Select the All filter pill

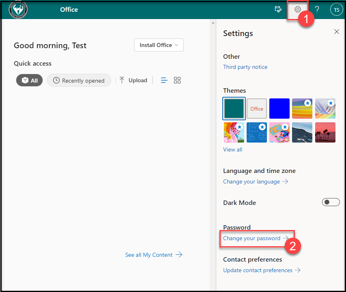(x=29, y=80)
